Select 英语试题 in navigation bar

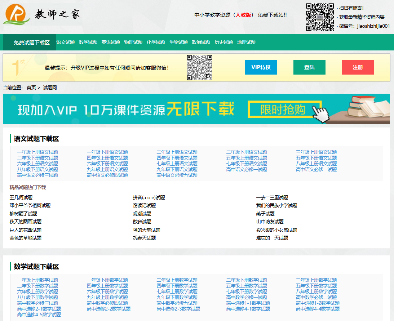111,42
